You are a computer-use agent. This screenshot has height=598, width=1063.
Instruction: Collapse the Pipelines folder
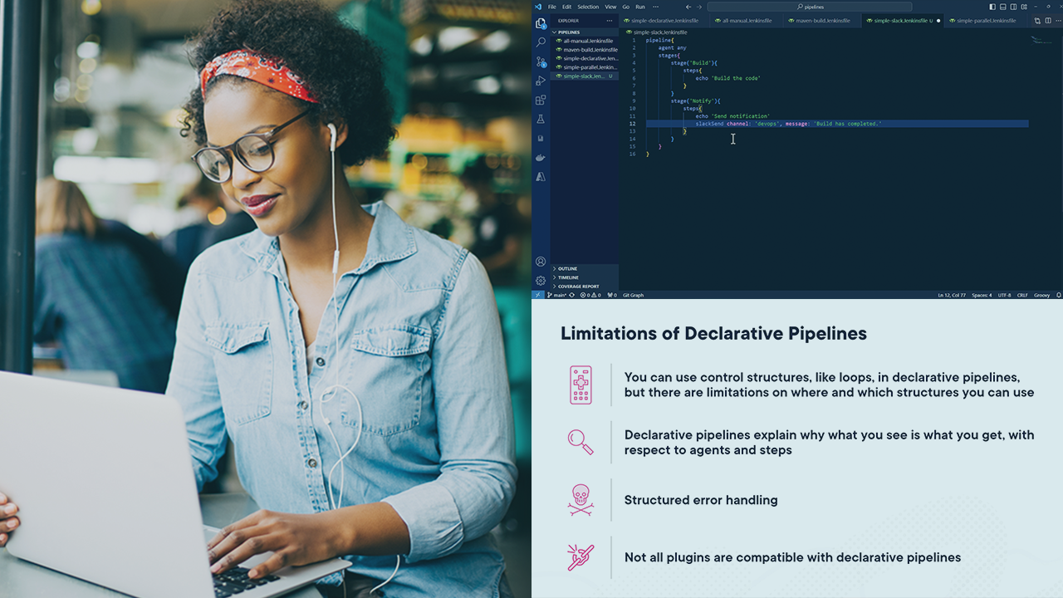[x=569, y=32]
